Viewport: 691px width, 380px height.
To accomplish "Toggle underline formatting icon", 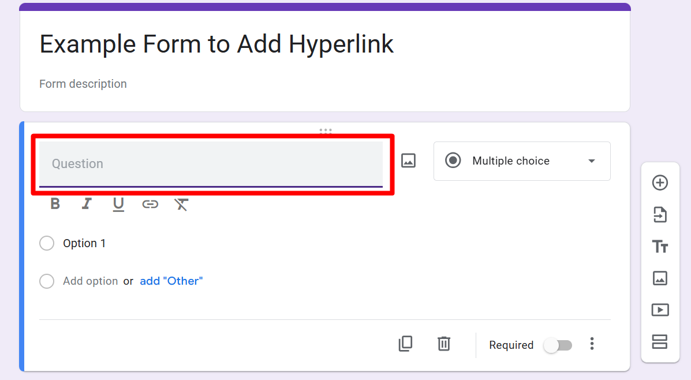I will [x=118, y=204].
